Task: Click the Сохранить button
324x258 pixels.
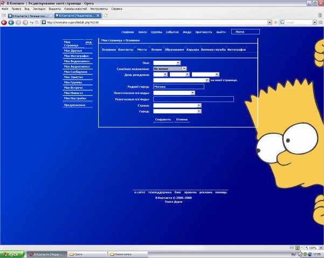Action: click(163, 119)
